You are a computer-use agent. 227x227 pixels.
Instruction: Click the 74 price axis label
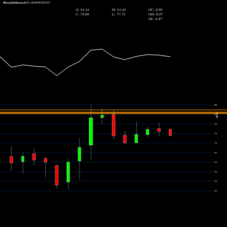tap(216, 143)
